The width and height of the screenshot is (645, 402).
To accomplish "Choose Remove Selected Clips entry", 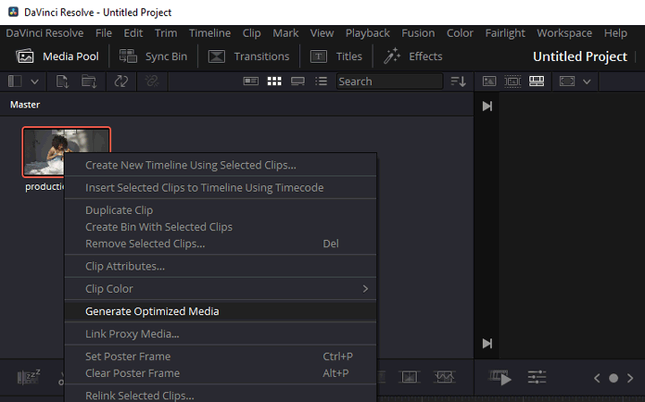I will coord(220,244).
